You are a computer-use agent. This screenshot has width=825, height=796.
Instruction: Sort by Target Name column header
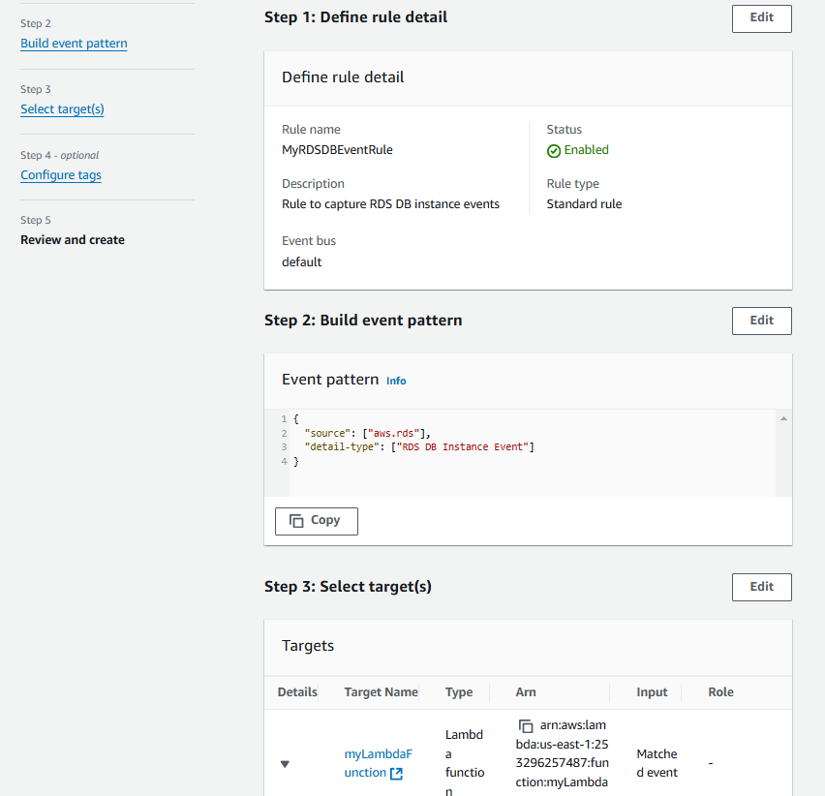(x=381, y=692)
